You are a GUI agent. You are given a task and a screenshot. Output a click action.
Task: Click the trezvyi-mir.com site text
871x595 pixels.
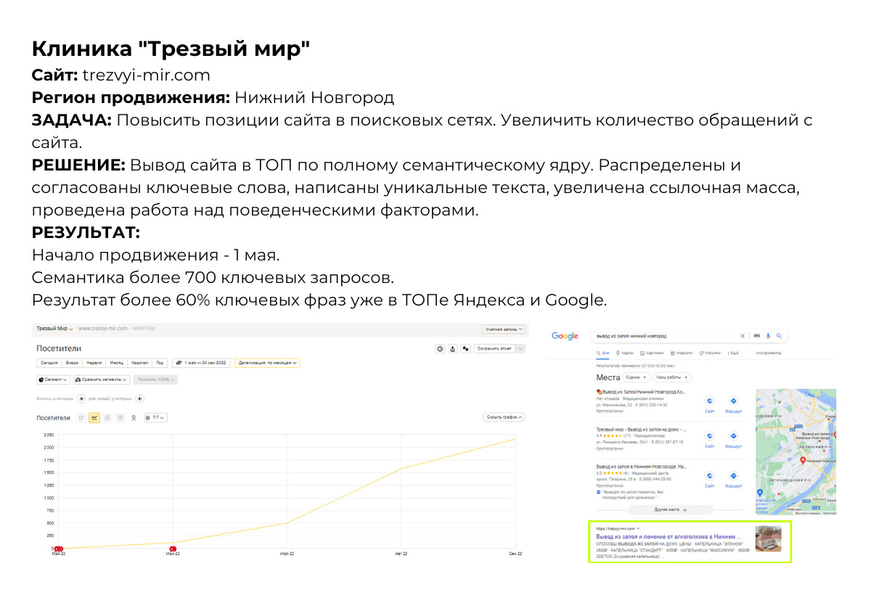click(146, 75)
